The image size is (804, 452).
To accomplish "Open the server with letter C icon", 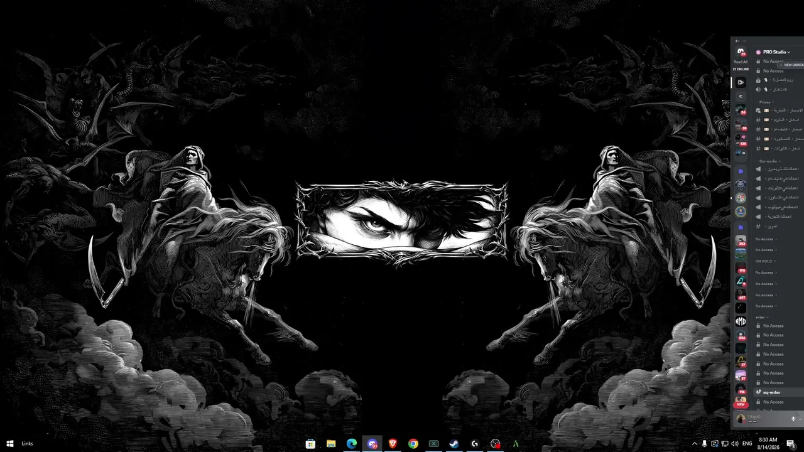I will click(741, 96).
